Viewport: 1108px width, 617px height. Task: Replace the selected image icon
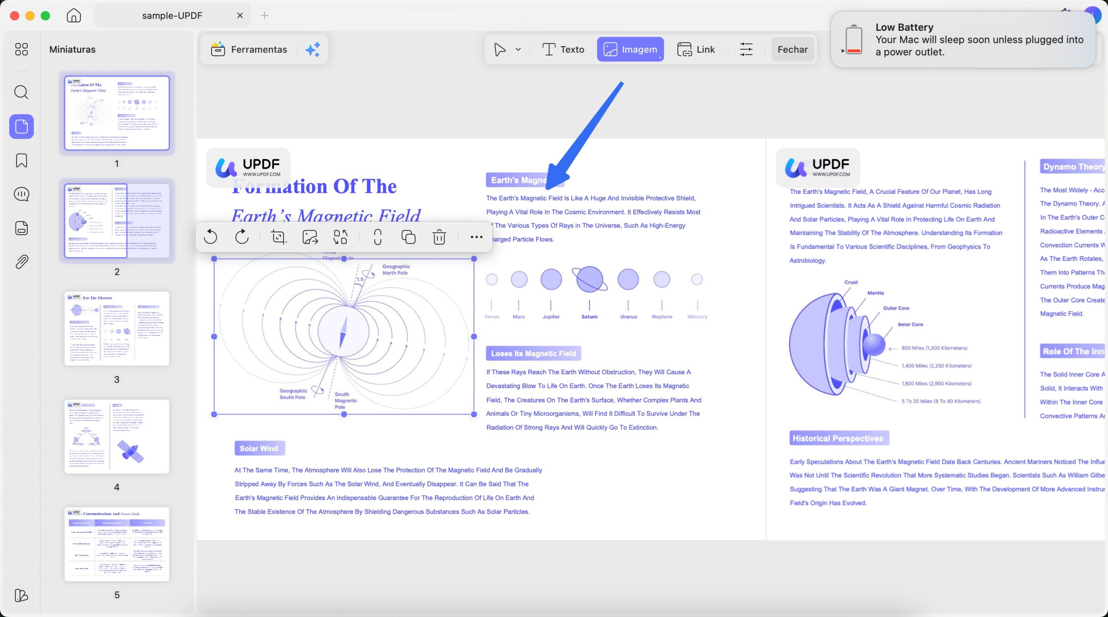341,237
